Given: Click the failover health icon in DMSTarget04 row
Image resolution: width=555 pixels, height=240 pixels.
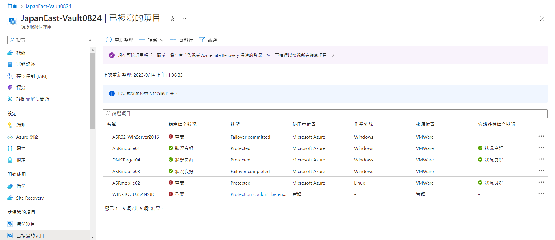Looking at the screenshot, I should (480, 160).
